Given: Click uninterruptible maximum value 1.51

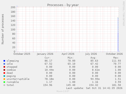Looking at the screenshot, I should pyautogui.click(x=118, y=79).
